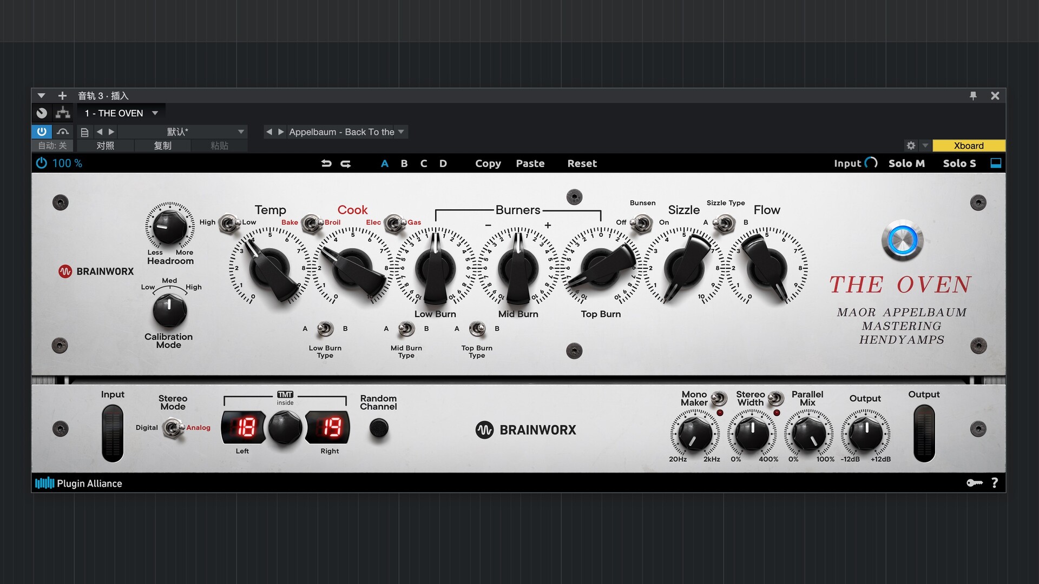Toggle the Bunsen Off/On switch
Image resolution: width=1039 pixels, height=584 pixels.
click(x=642, y=223)
